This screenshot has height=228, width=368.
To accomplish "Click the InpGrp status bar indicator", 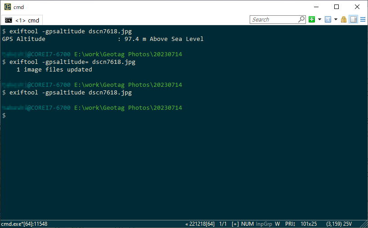I will 264,224.
